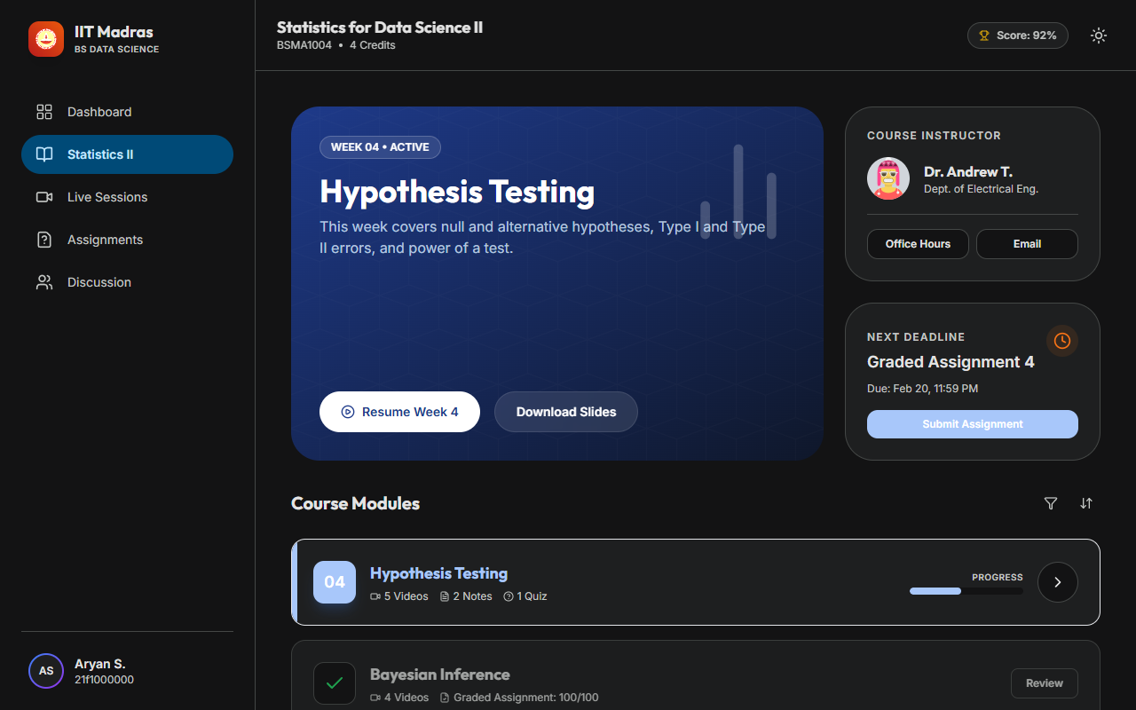The height and width of the screenshot is (710, 1136).
Task: Open Live Sessions in the sidebar
Action: pyautogui.click(x=107, y=197)
